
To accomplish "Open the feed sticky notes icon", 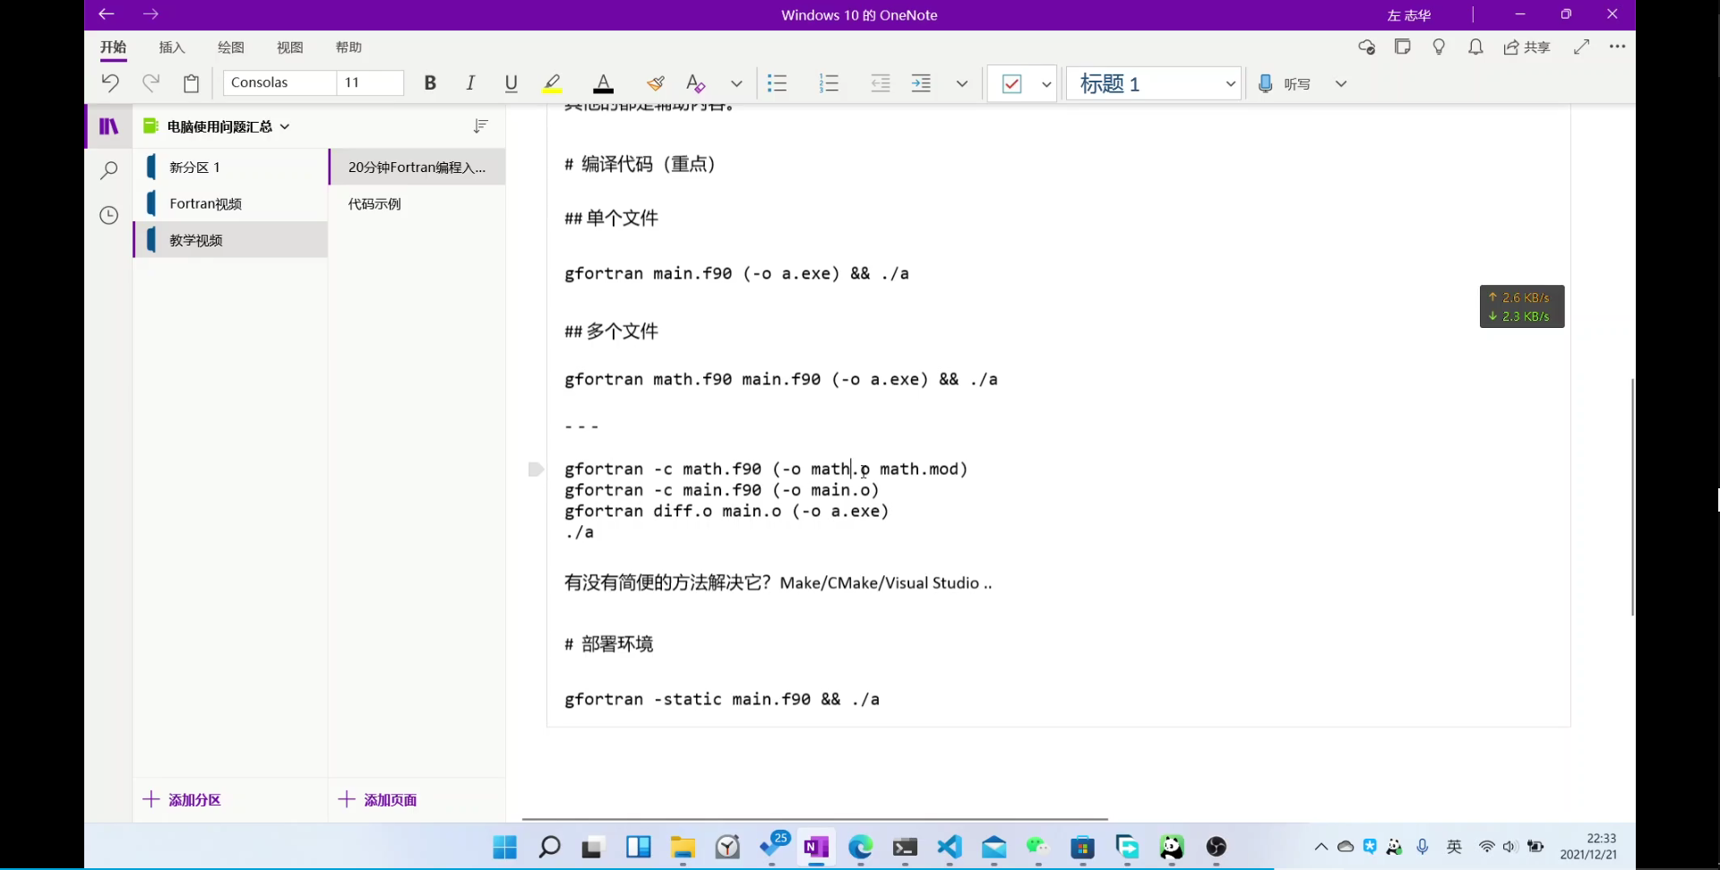I will pos(1403,47).
